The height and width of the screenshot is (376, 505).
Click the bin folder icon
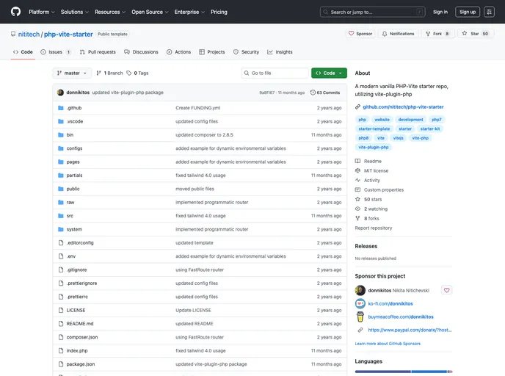[x=60, y=135]
